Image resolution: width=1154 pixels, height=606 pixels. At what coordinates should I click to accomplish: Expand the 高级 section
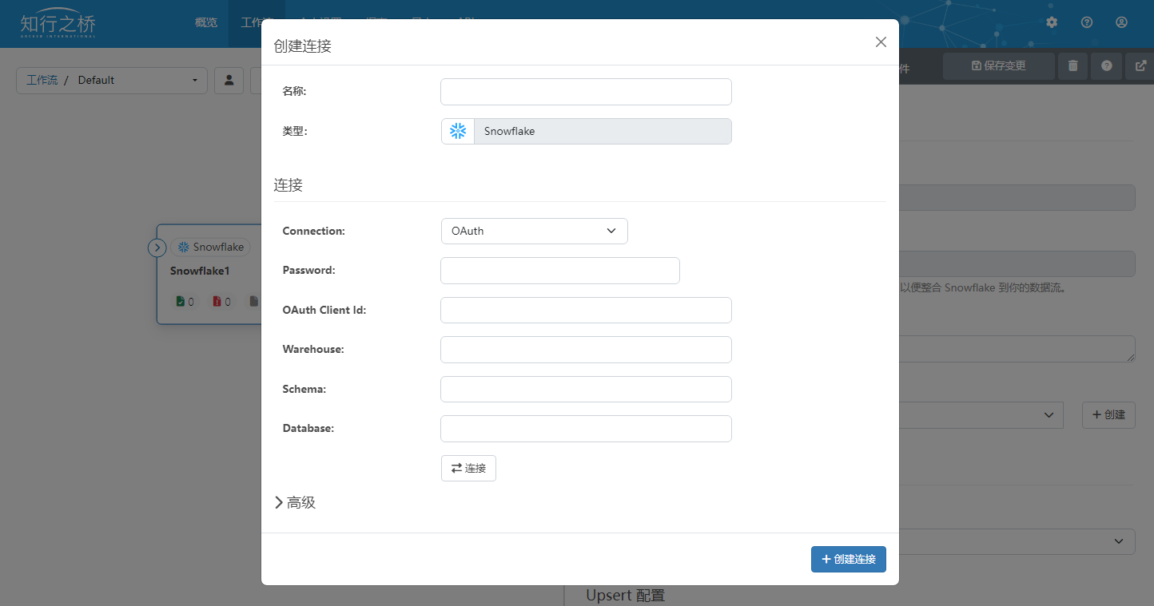coord(295,502)
